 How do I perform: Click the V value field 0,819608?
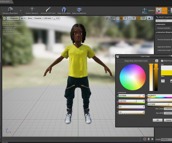(160, 104)
